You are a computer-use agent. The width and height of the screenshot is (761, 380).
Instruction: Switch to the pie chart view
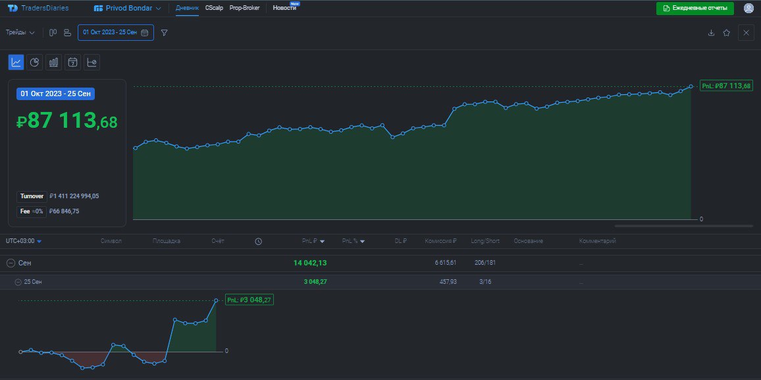coord(34,62)
